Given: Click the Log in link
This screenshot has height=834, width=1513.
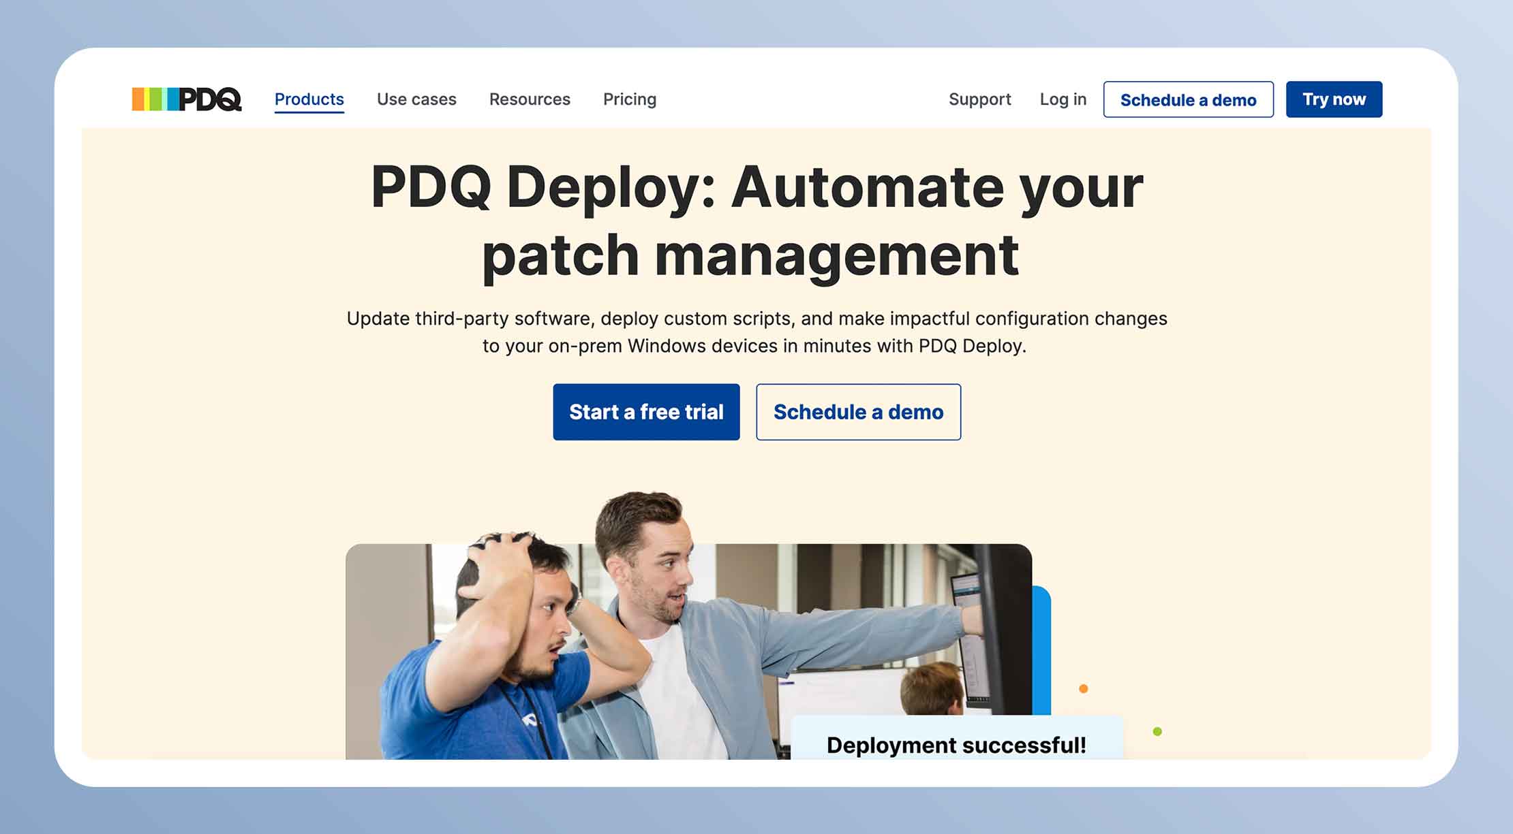Looking at the screenshot, I should 1063,99.
